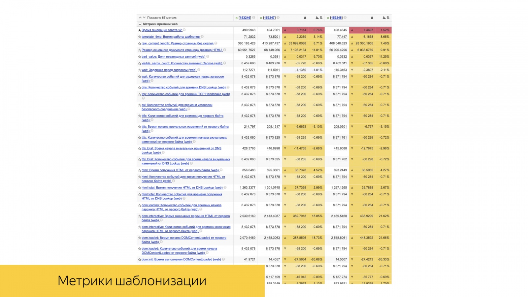Open the [153248] experiment link
This screenshot has width=528, height=297.
pos(337,17)
